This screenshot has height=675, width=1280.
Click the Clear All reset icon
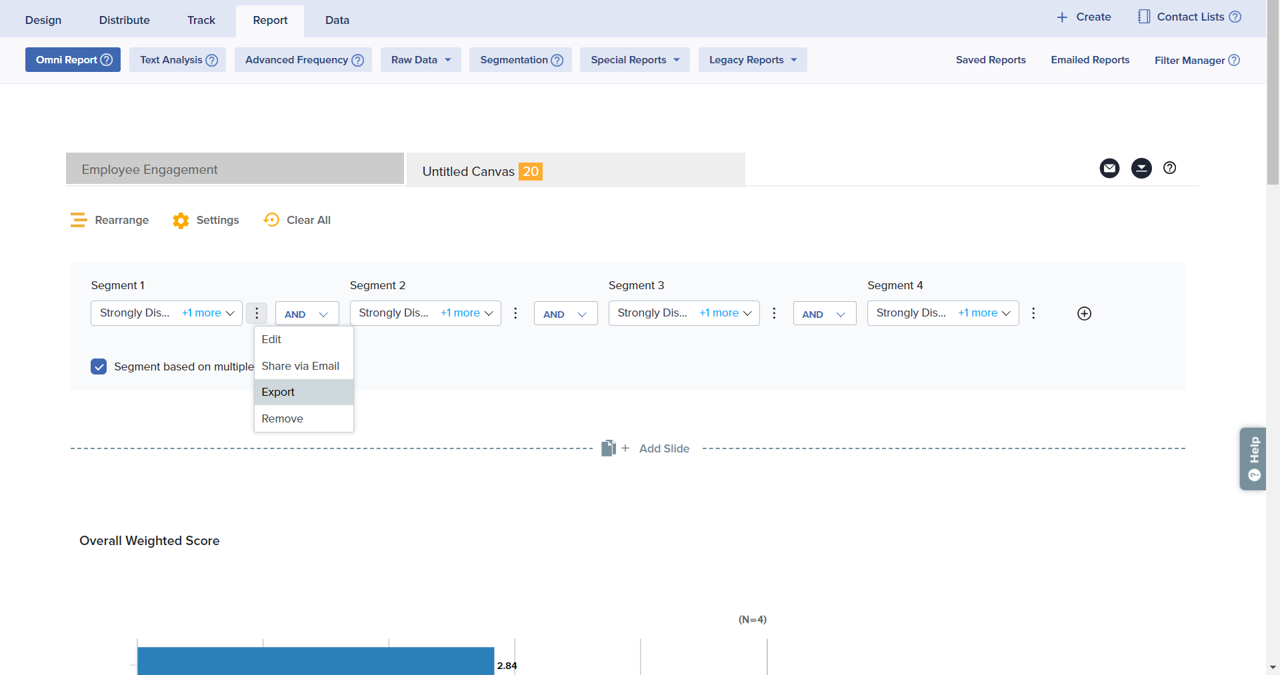point(271,220)
